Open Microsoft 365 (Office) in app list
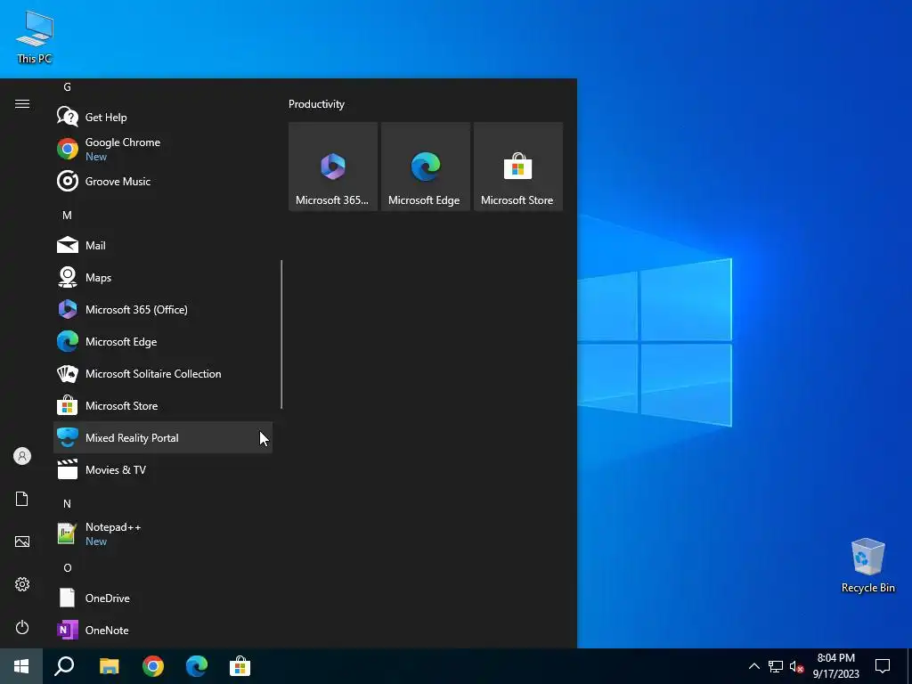Viewport: 912px width, 684px height. click(x=163, y=309)
